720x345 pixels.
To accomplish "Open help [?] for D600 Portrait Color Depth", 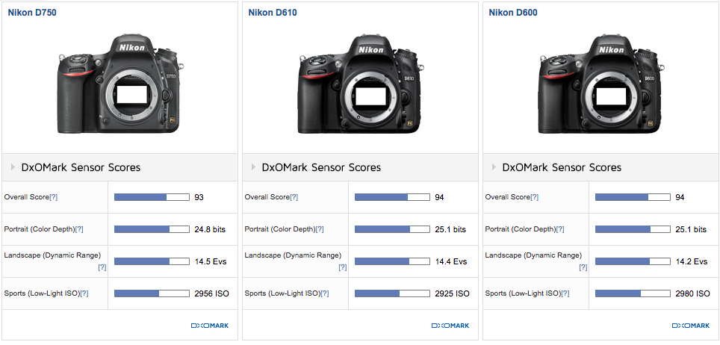I will [x=560, y=229].
